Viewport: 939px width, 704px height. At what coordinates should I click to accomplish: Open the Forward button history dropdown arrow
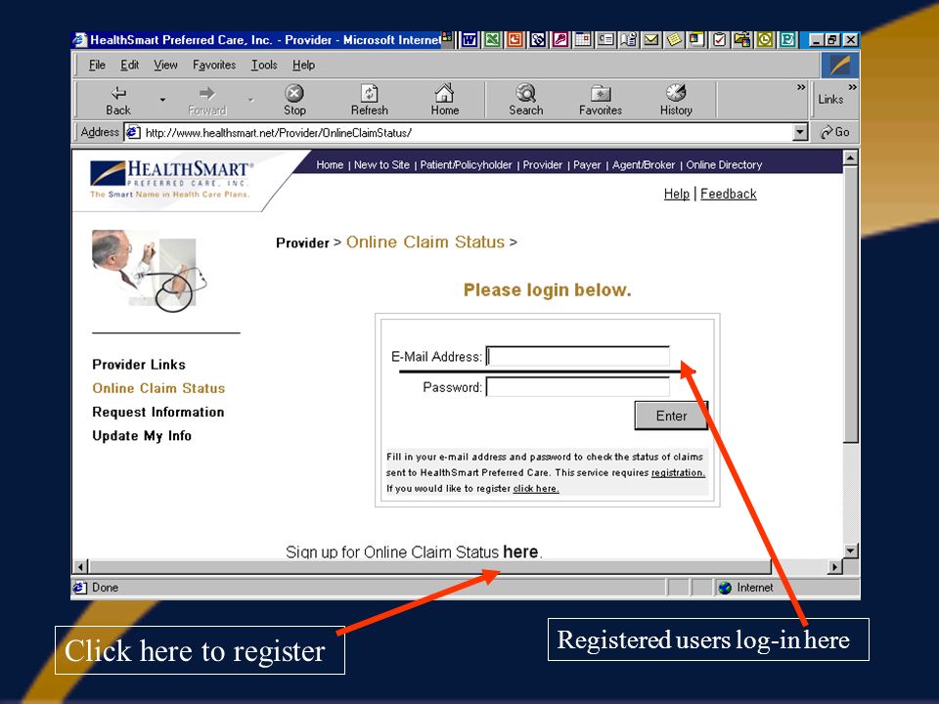(x=251, y=100)
